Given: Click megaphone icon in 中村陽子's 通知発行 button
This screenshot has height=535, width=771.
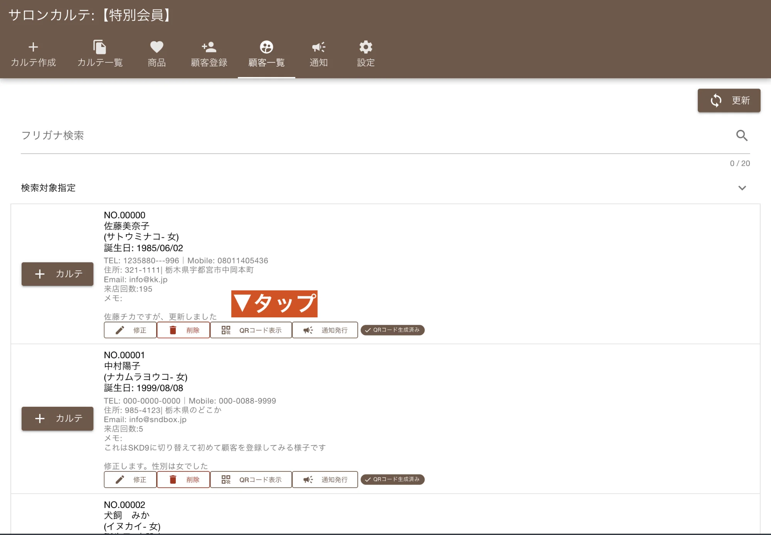Looking at the screenshot, I should tap(308, 480).
